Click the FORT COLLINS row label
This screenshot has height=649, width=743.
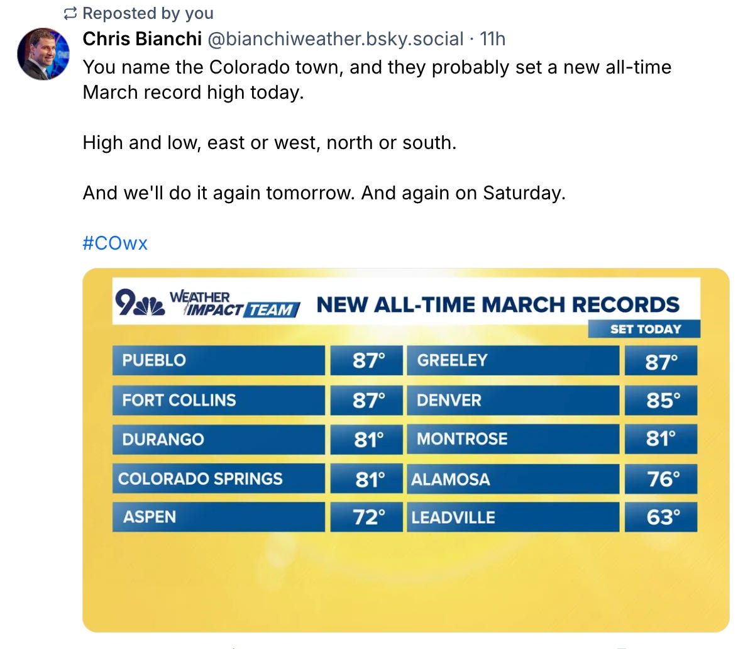[x=179, y=400]
